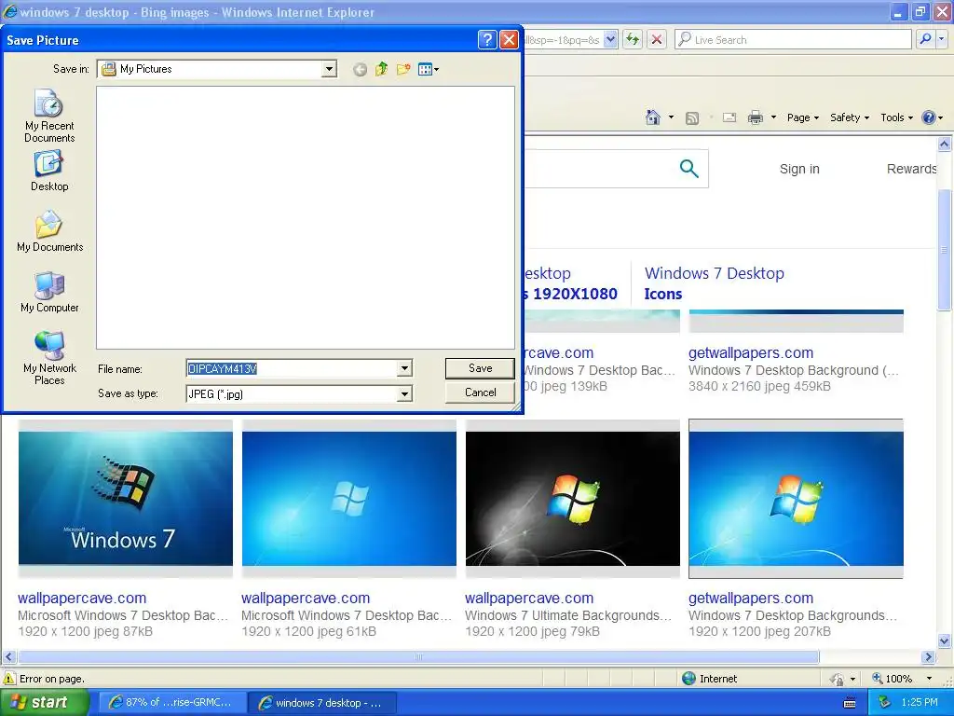Click the Cancel button
The image size is (954, 716).
(480, 392)
